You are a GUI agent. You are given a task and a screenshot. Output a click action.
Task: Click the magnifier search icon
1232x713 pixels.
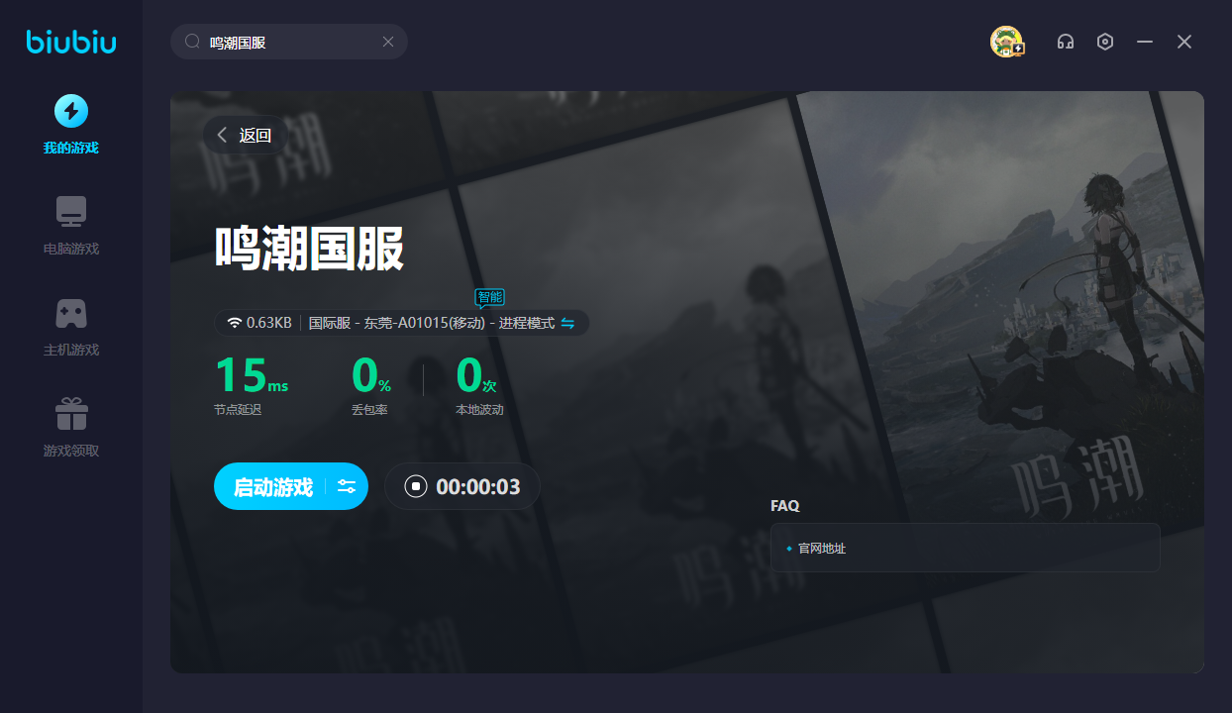[193, 42]
